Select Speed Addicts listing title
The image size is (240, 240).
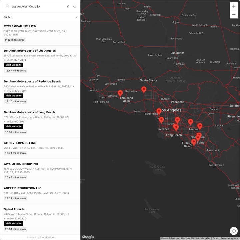pyautogui.click(x=14, y=209)
